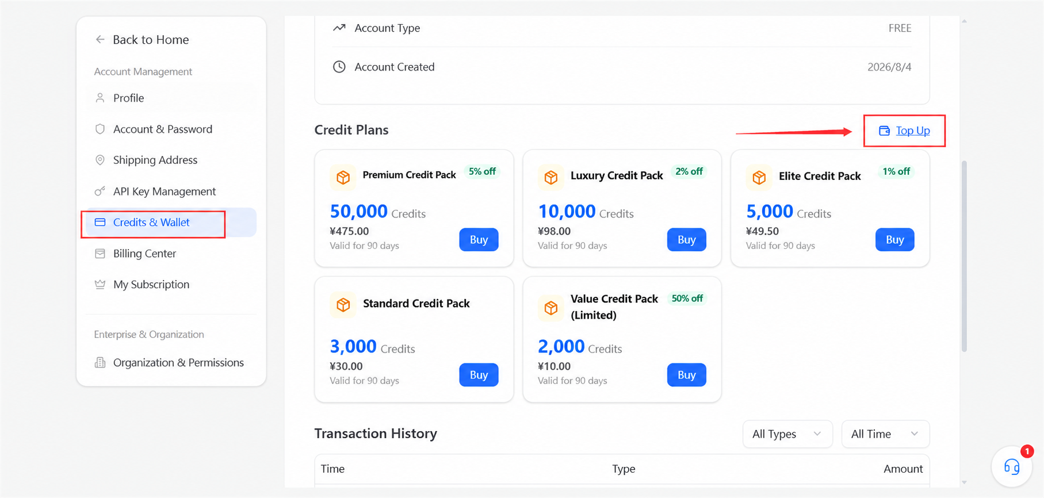Click the trend icon beside Account Type

[339, 28]
